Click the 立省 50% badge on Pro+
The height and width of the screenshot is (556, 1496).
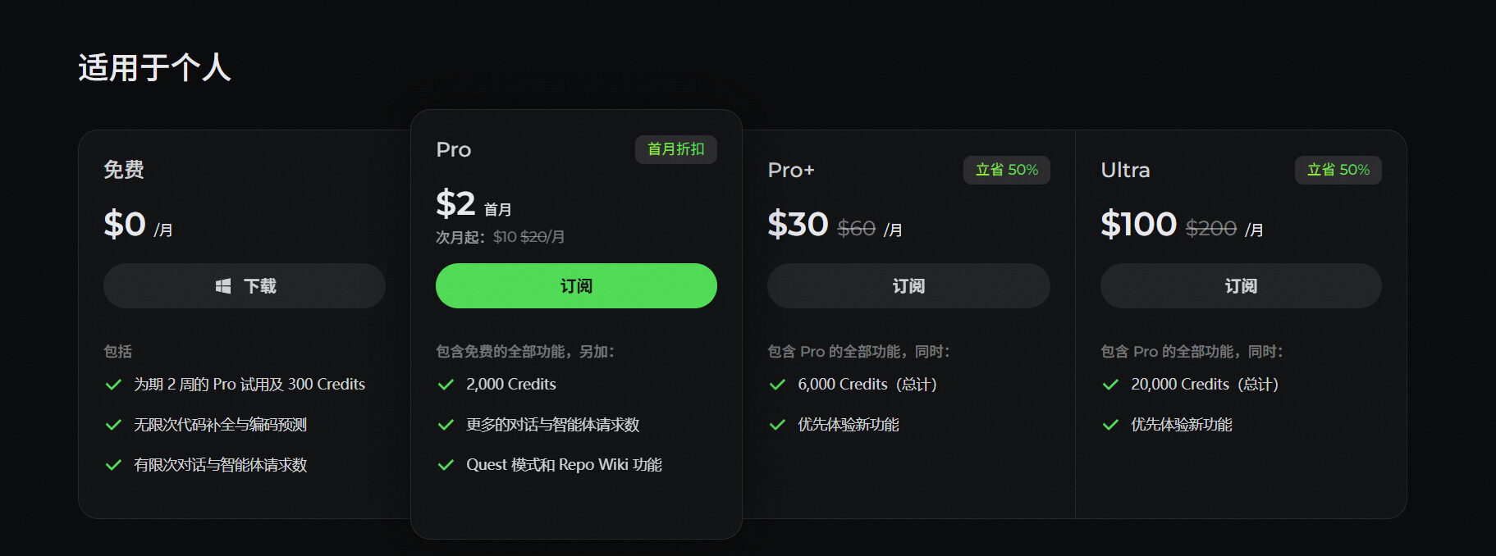click(1006, 170)
